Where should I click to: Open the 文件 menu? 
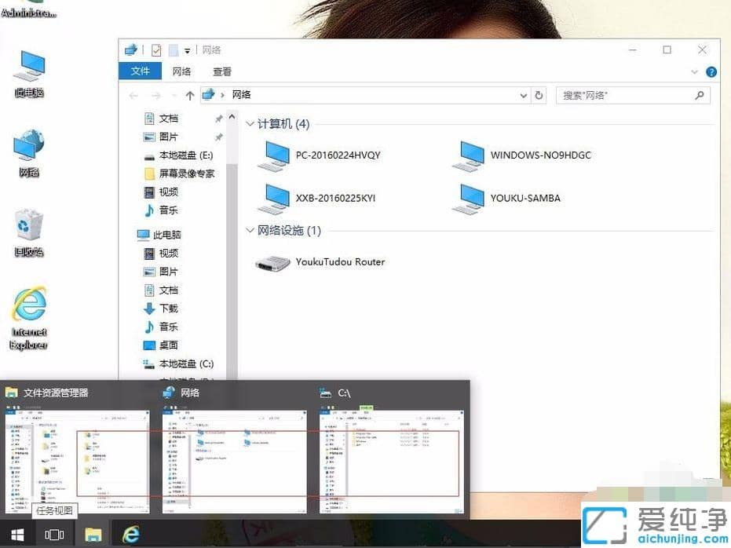140,71
